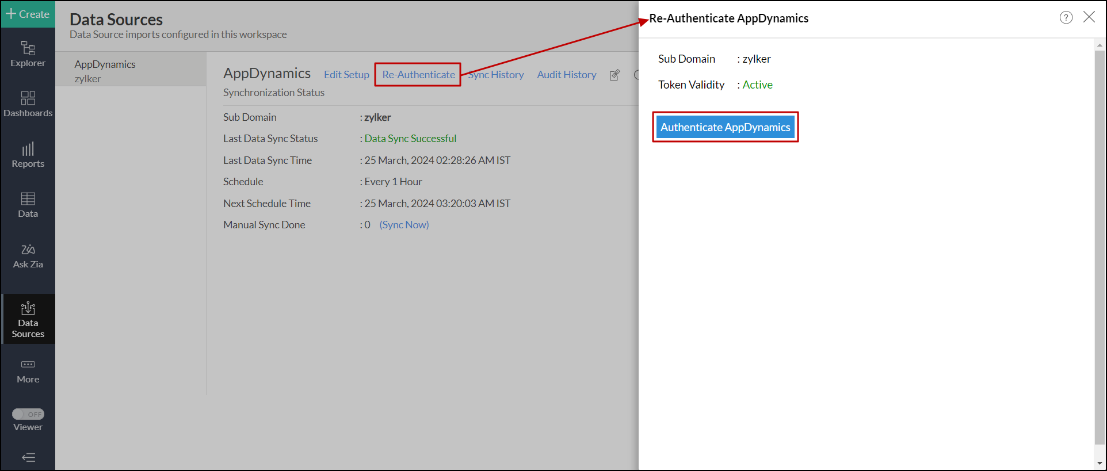Screen dimensions: 1107x471
Task: Click the Create button in the sidebar
Action: point(28,14)
